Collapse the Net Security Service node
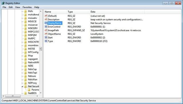 pos(22,87)
